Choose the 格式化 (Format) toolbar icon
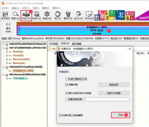Viewport: 149px width, 127px height. click(58, 15)
